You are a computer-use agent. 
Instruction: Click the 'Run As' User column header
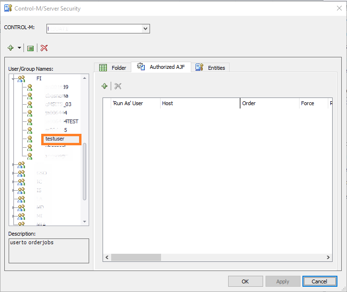pyautogui.click(x=136, y=103)
